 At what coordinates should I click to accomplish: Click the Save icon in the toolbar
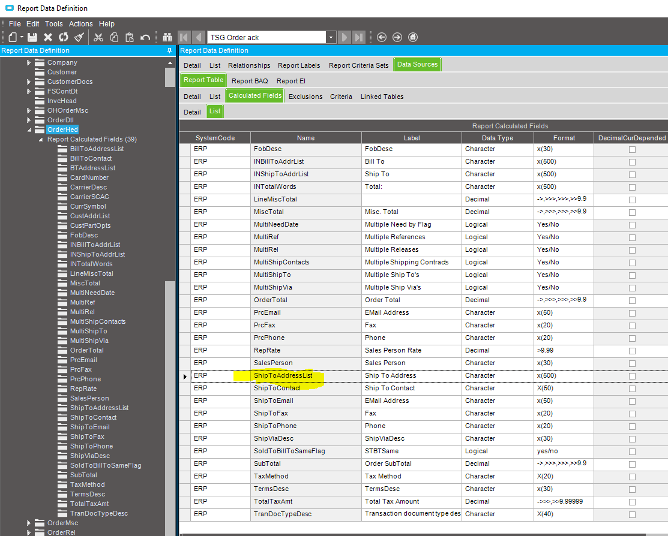32,37
